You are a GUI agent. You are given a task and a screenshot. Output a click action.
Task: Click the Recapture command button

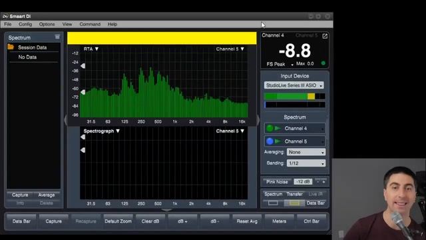[86, 221]
